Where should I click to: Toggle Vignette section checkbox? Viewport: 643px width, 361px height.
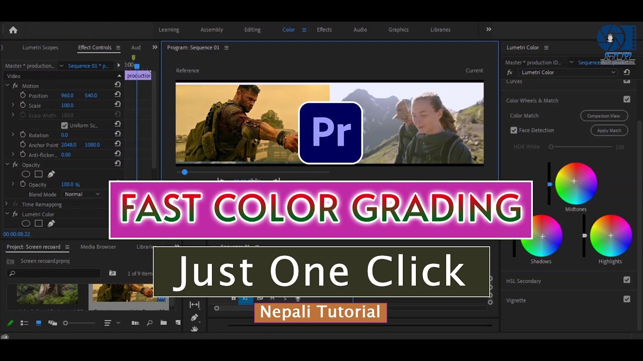tap(626, 299)
